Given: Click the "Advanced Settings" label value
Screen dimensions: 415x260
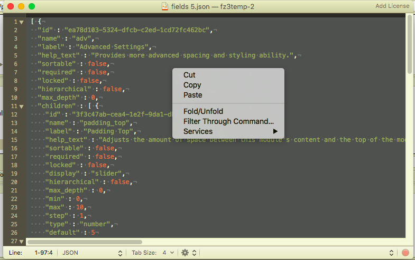Looking at the screenshot, I should 112,47.
